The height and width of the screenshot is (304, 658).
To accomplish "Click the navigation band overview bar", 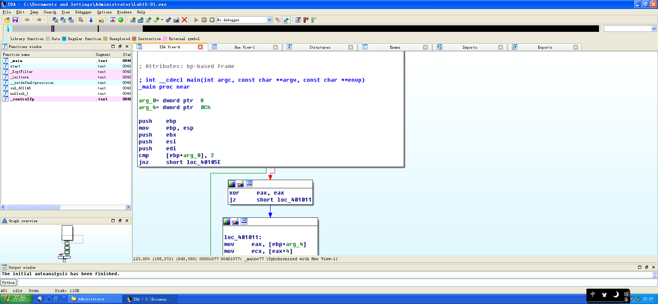I will 303,29.
